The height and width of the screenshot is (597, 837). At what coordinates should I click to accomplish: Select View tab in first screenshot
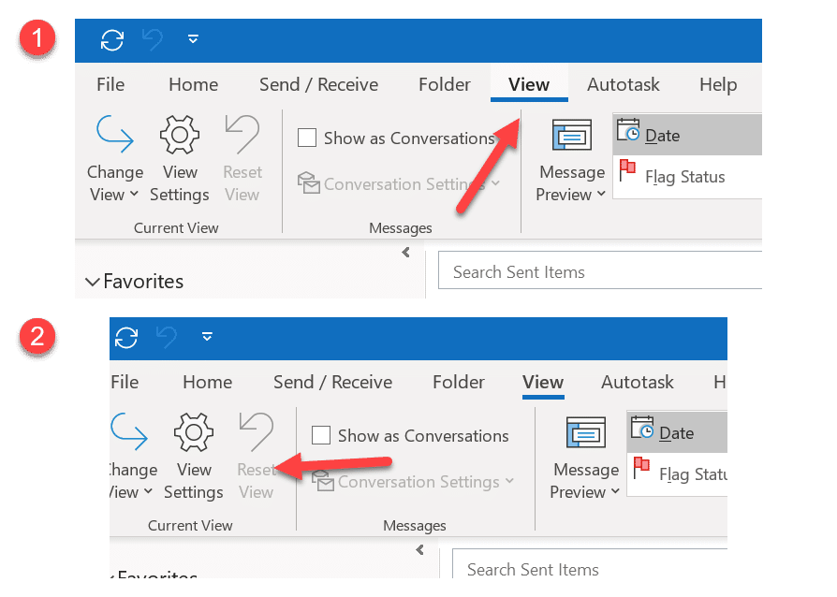click(529, 84)
